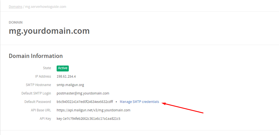Click the mg.serverhowtoguide.com breadcrumb text
This screenshot has height=135, width=279.
46,6
